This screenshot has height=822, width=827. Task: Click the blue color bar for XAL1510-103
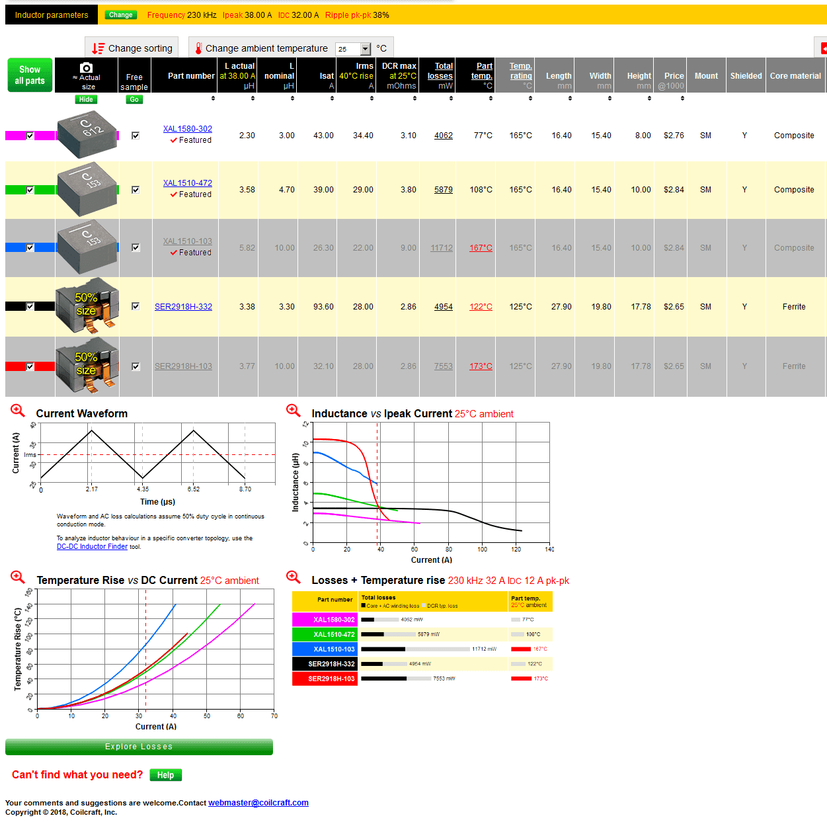click(15, 247)
